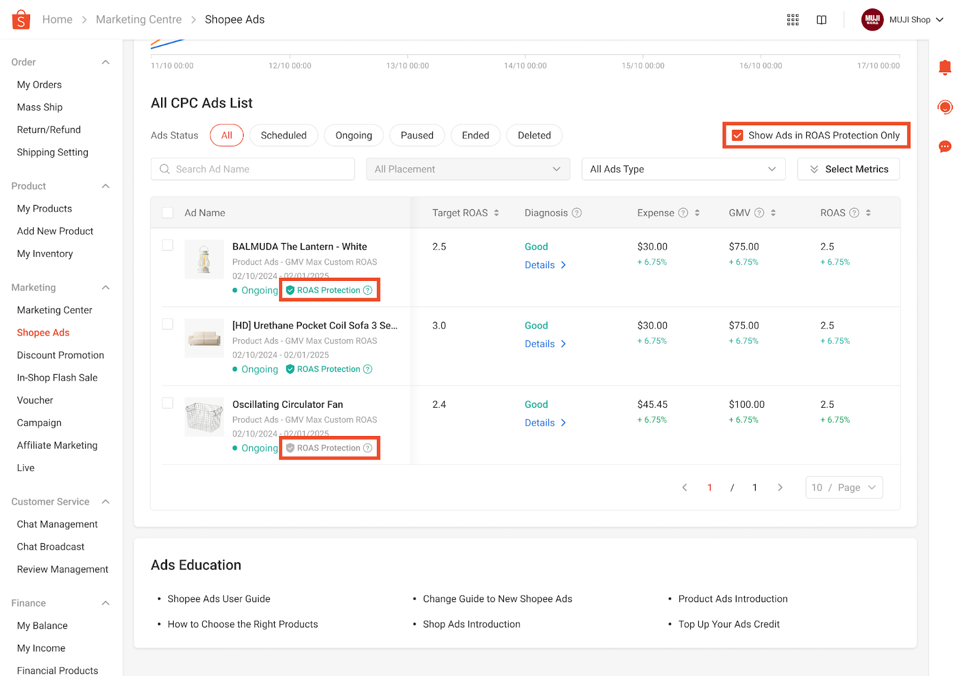Go to Home breadcrumb

pos(57,20)
